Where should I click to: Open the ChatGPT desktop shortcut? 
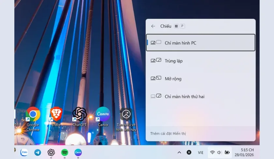click(x=80, y=117)
